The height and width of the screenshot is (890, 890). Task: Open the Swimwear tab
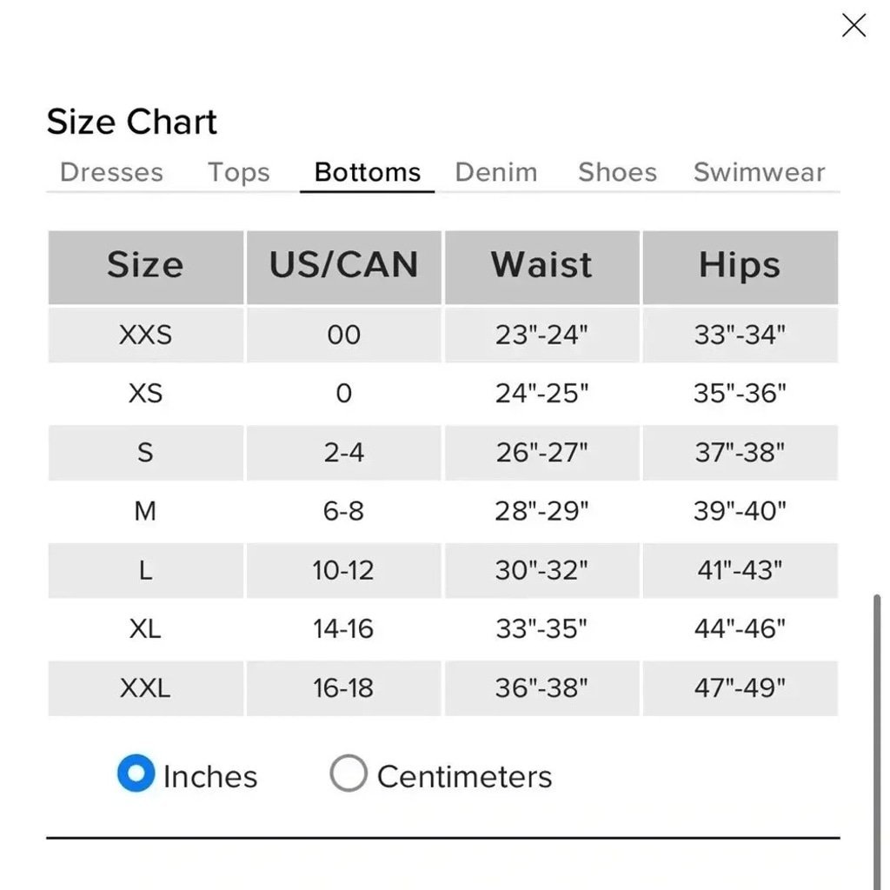(759, 172)
